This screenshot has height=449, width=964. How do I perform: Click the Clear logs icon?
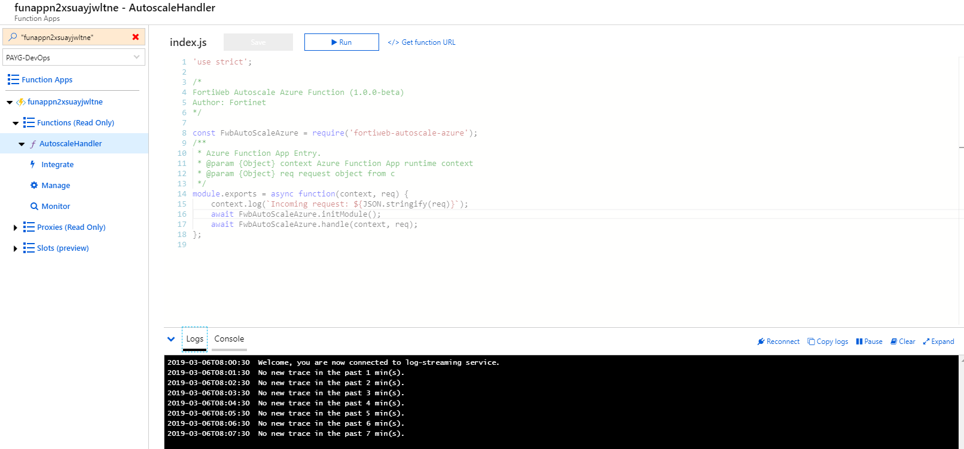(893, 342)
